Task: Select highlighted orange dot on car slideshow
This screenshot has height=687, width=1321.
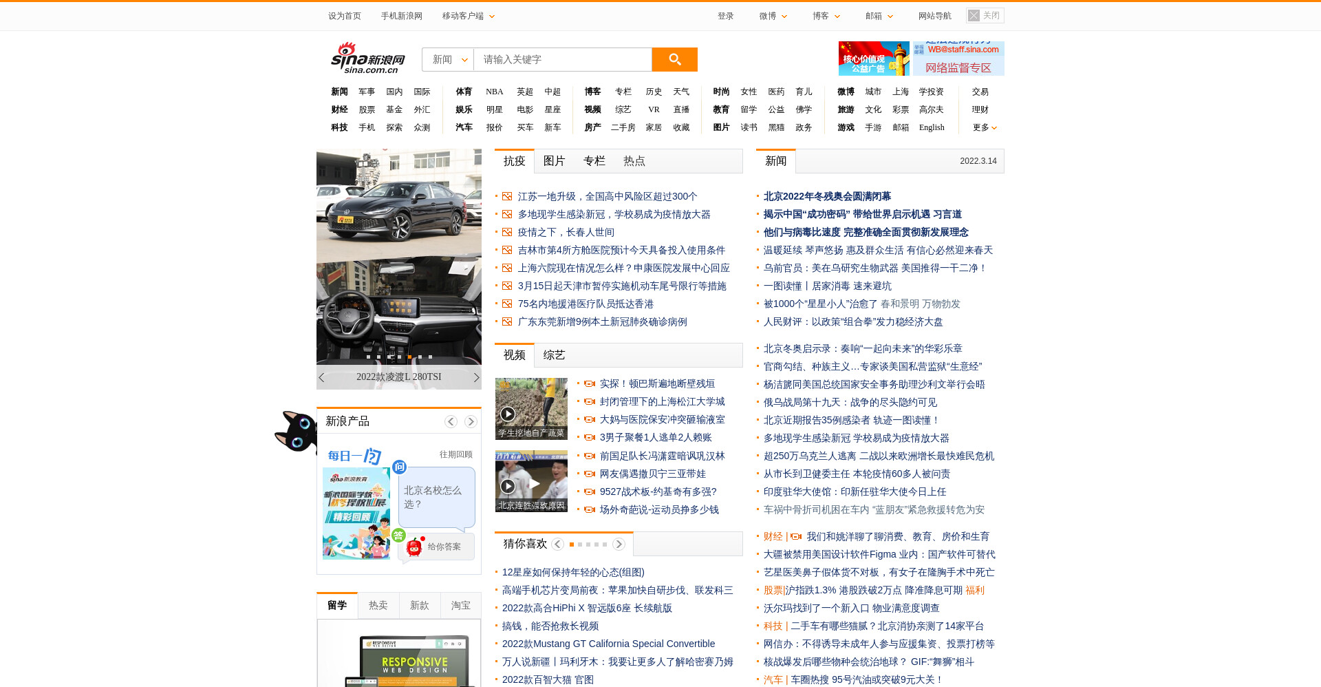Action: point(409,357)
